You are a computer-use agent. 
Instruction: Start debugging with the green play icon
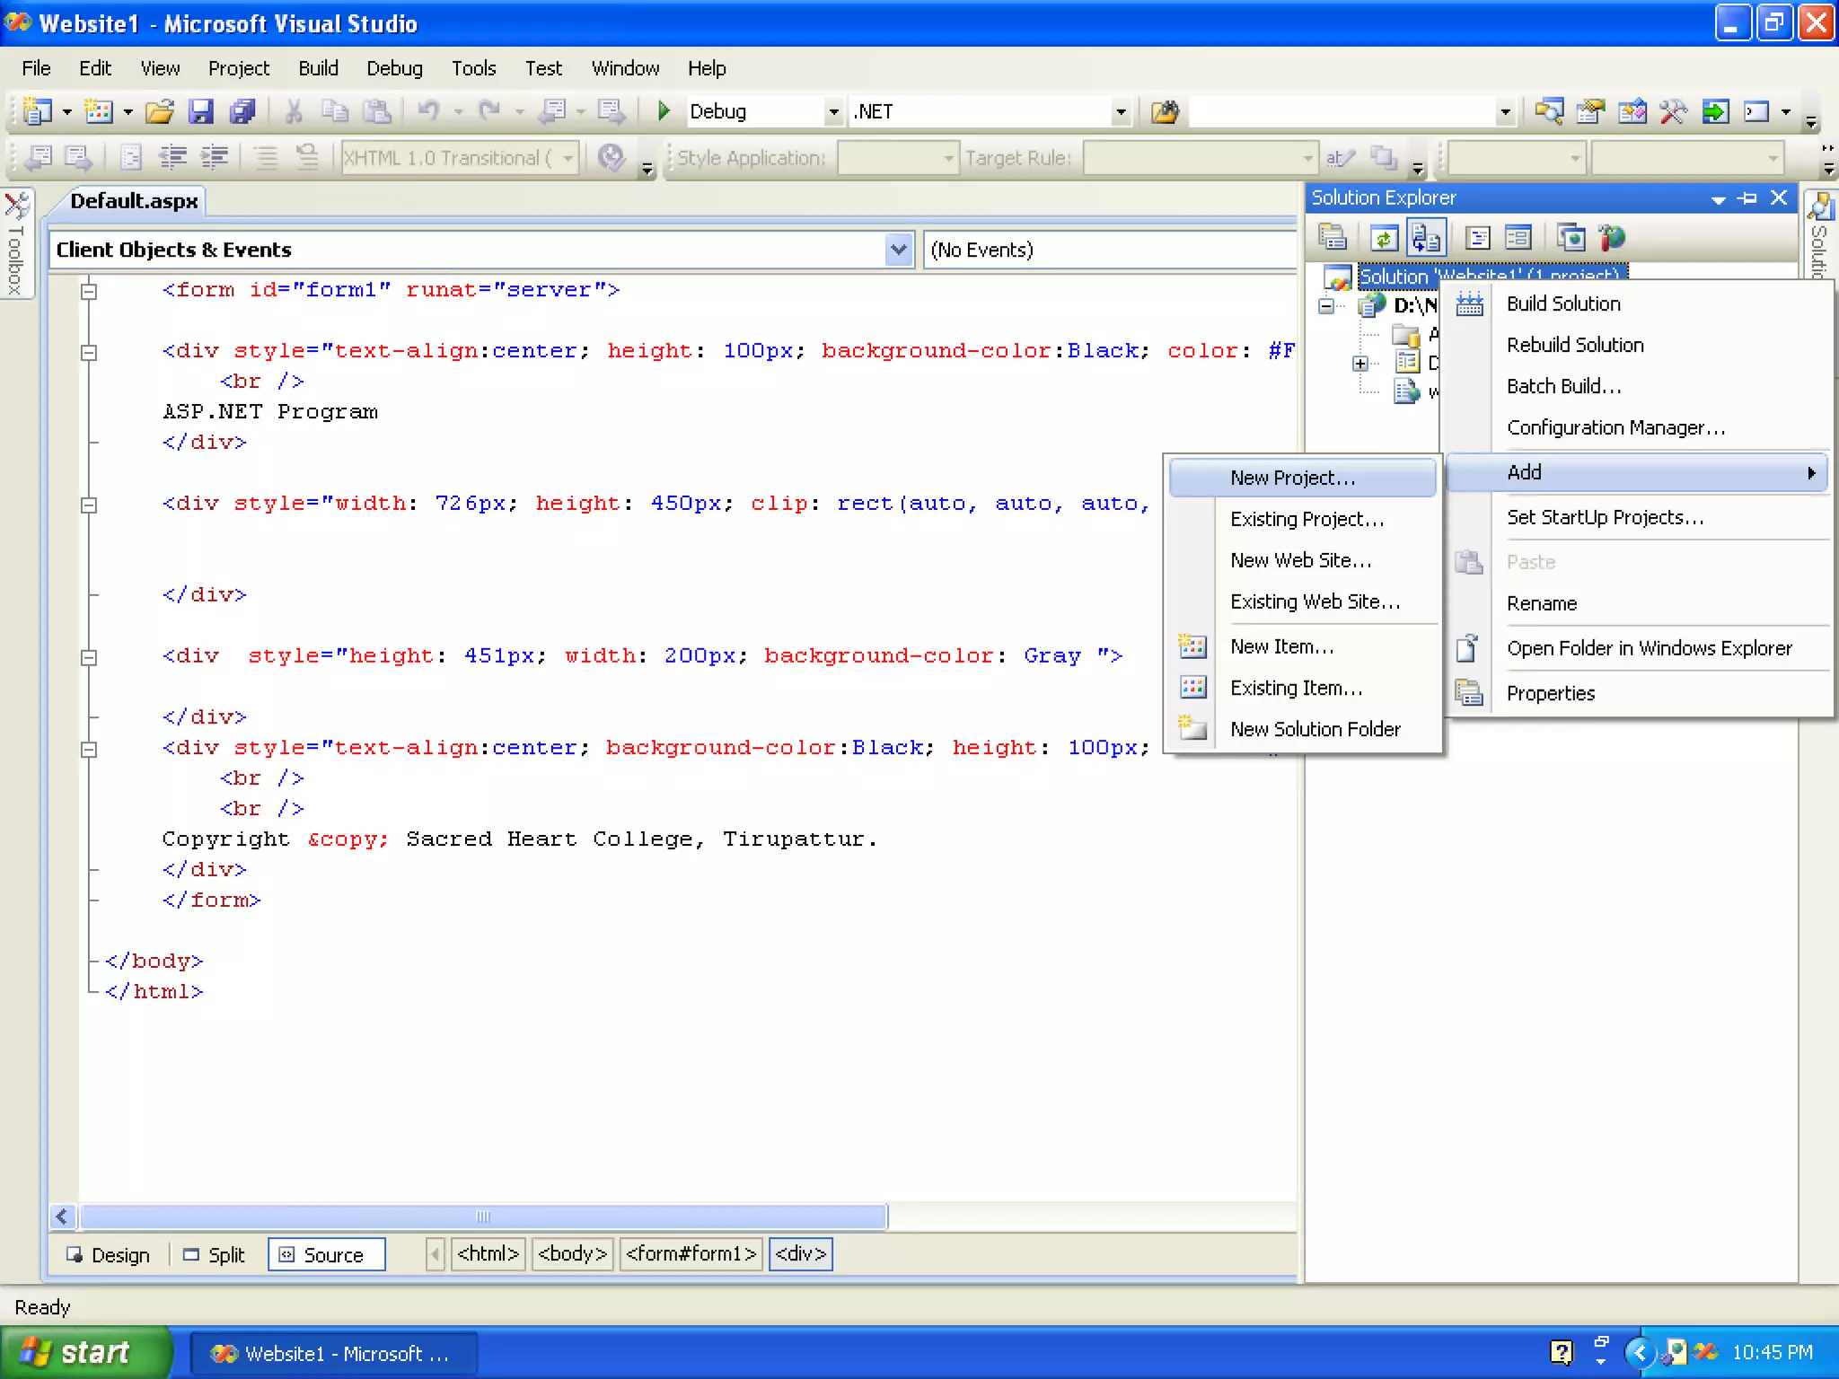click(x=664, y=111)
